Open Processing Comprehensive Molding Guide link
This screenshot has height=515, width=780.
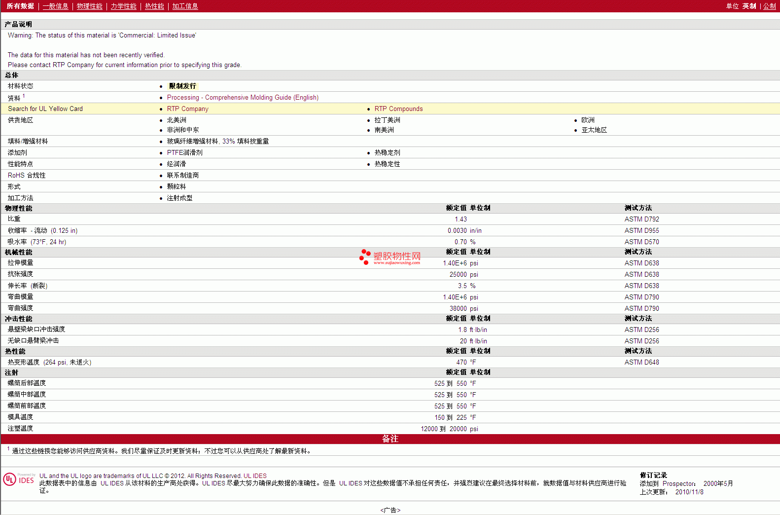[x=243, y=97]
